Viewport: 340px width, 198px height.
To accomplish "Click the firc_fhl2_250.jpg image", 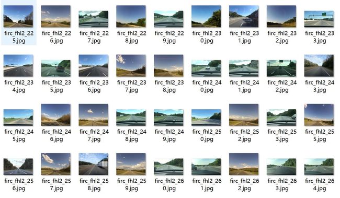I will pyautogui.click(x=206, y=118).
